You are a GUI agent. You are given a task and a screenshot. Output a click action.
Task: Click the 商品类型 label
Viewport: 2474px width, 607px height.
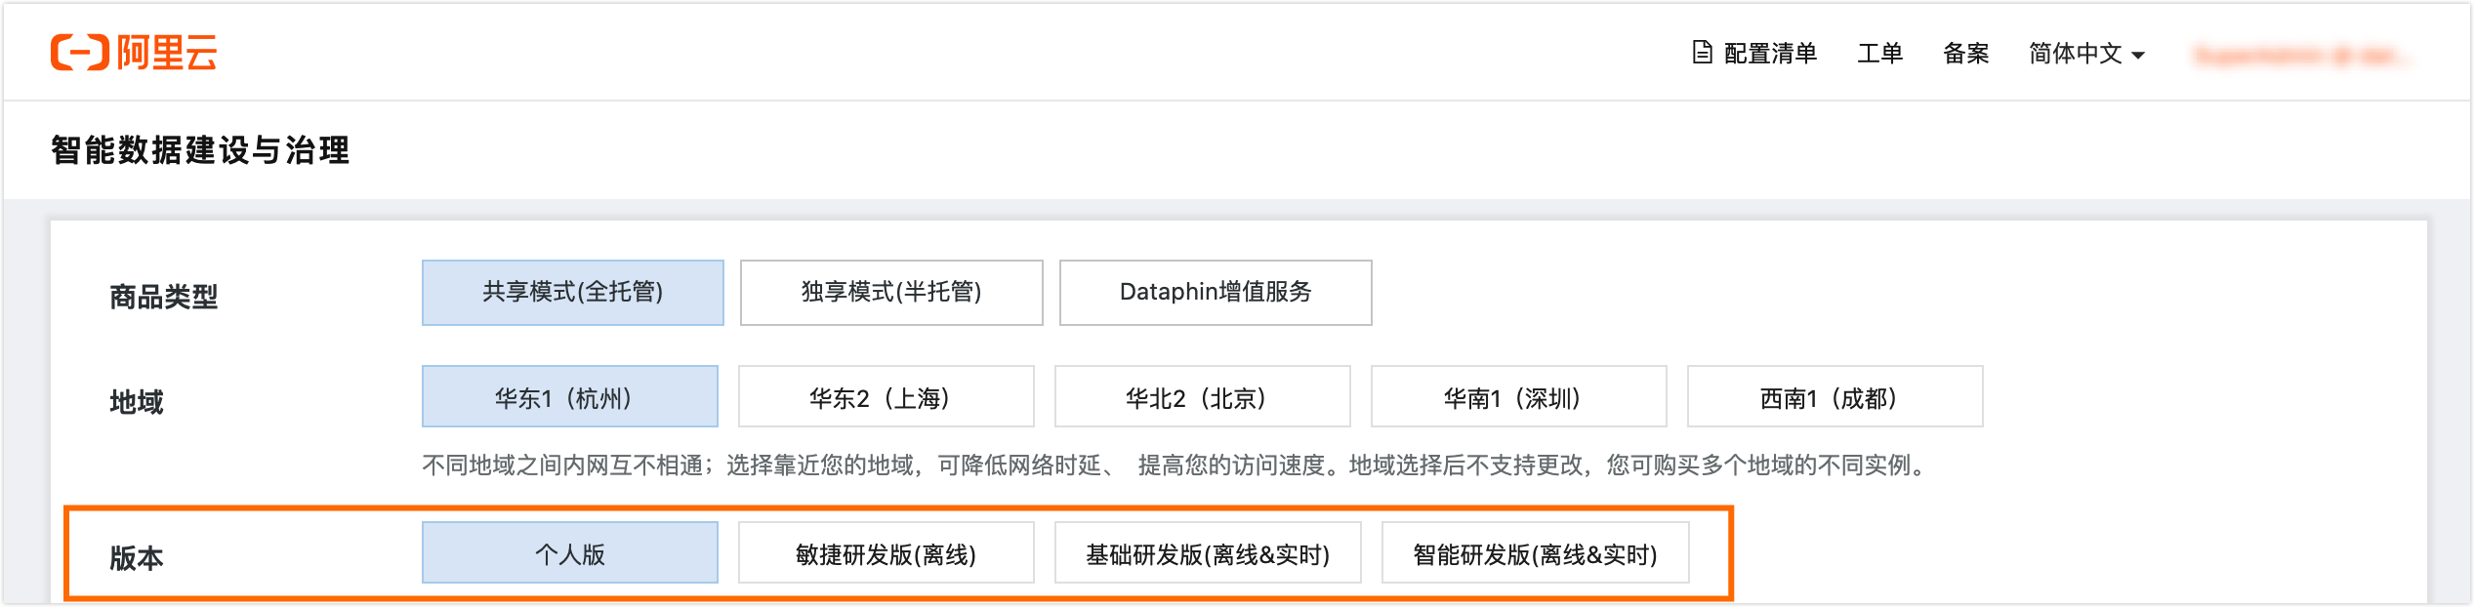(163, 297)
